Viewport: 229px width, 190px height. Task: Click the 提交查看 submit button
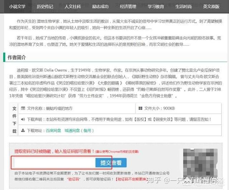(111, 163)
